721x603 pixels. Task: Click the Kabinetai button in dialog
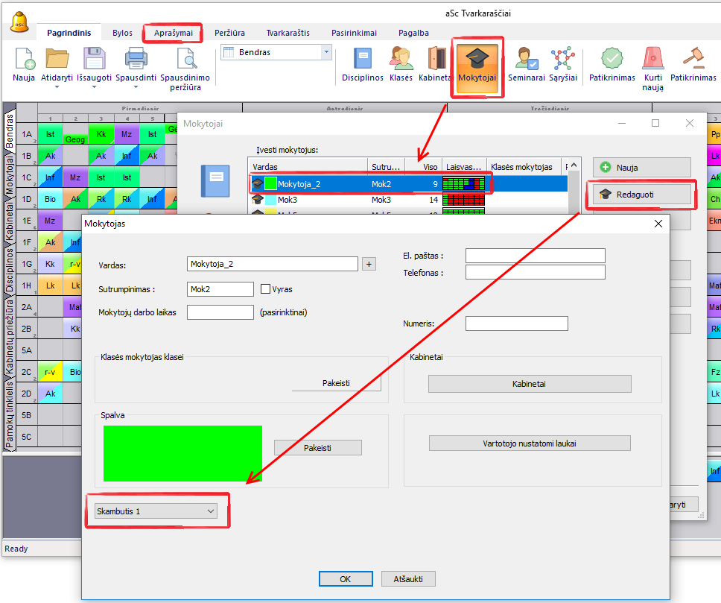pos(530,384)
